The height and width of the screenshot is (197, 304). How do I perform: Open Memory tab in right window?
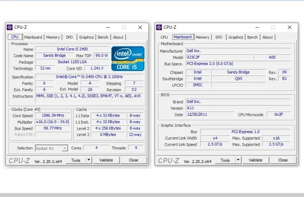(x=202, y=37)
